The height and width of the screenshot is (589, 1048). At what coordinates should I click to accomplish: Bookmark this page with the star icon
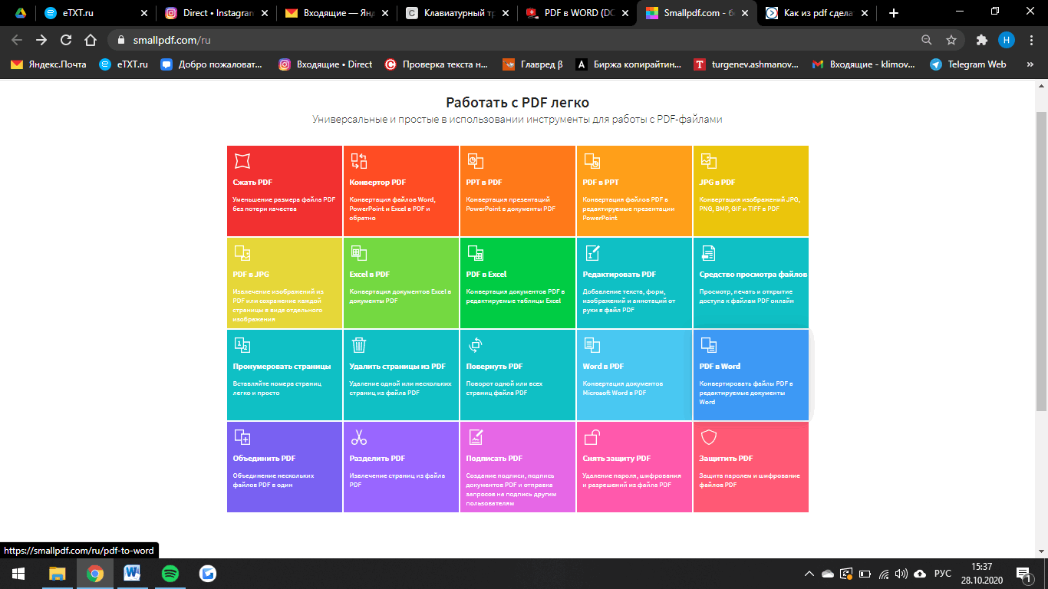click(951, 40)
